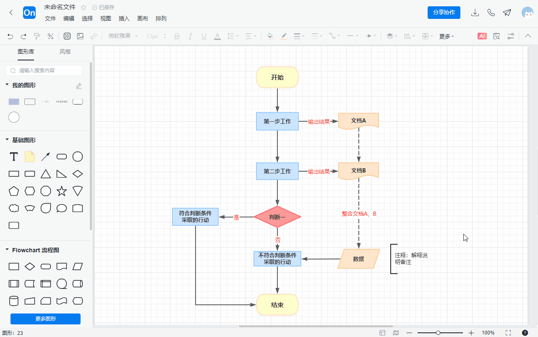Pick the yellow sticky note shape
This screenshot has height=337, width=538.
pyautogui.click(x=30, y=157)
